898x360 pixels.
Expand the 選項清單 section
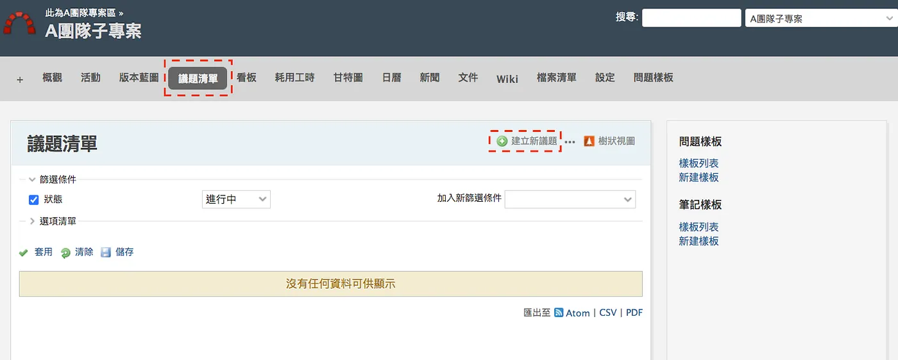[53, 221]
